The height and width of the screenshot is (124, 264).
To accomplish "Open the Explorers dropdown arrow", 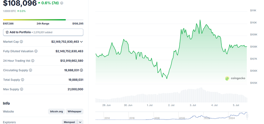I will 80,122.
